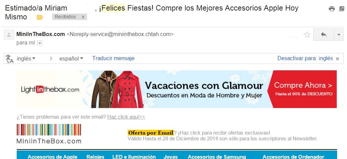Image resolution: width=347 pixels, height=159 pixels.
Task: Star this MiniInTheBox message
Action: [x=307, y=35]
